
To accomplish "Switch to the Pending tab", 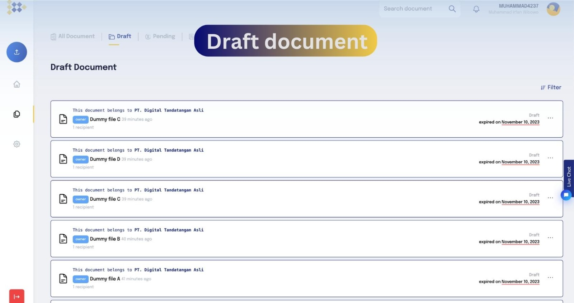I will tap(160, 36).
